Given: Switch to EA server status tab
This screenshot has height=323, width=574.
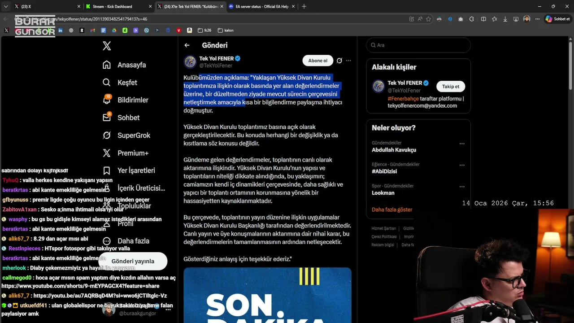Looking at the screenshot, I should tap(262, 6).
